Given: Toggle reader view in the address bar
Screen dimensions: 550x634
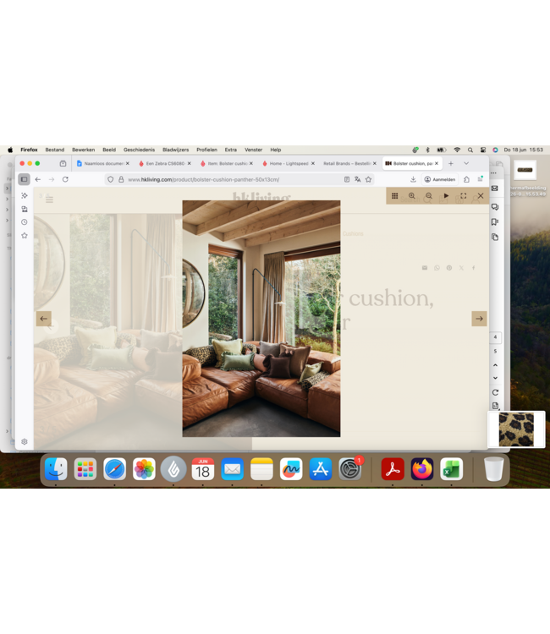Looking at the screenshot, I should 347,179.
